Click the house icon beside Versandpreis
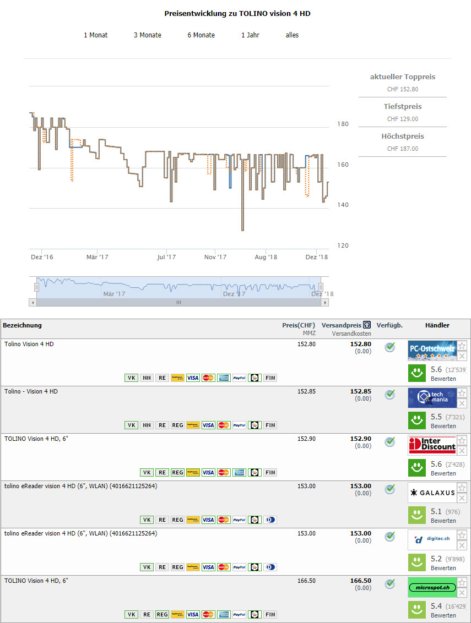Viewport: 471px width, 623px height. 367,325
